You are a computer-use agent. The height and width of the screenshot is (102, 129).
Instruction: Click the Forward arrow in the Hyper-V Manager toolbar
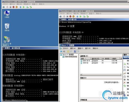(64, 51)
